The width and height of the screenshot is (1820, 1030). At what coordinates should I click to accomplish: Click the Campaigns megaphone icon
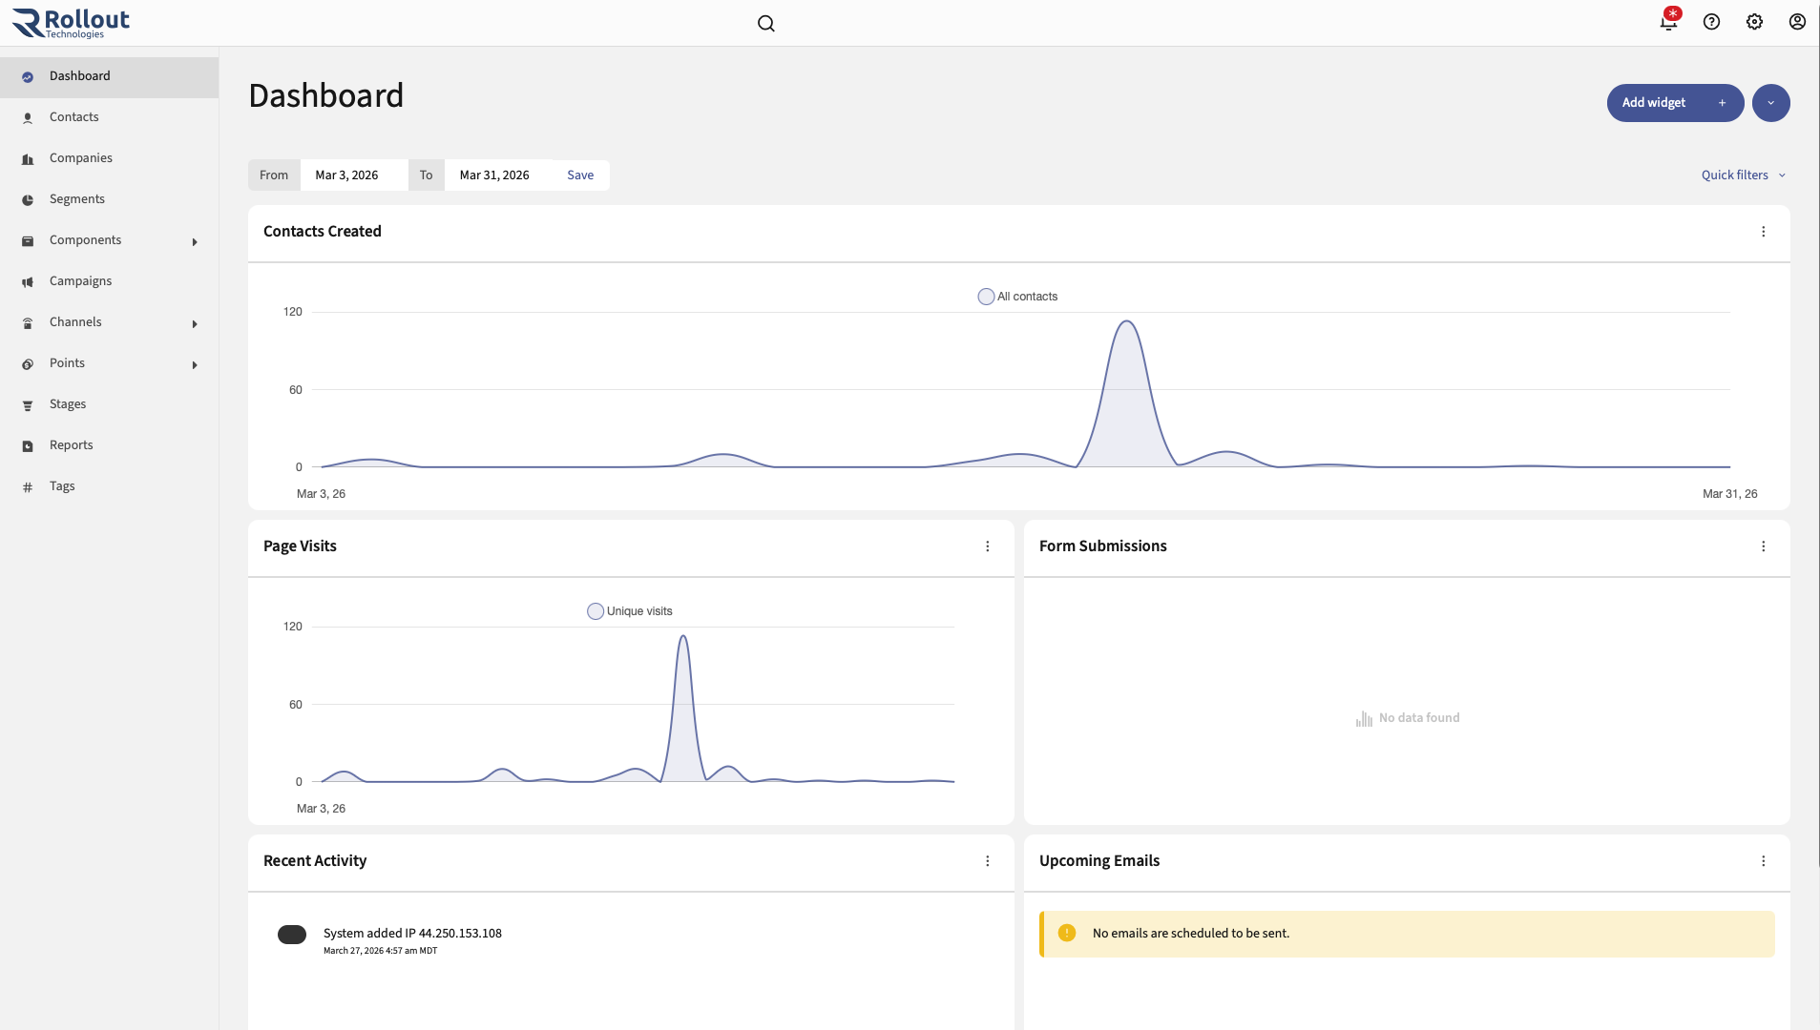[x=29, y=281]
